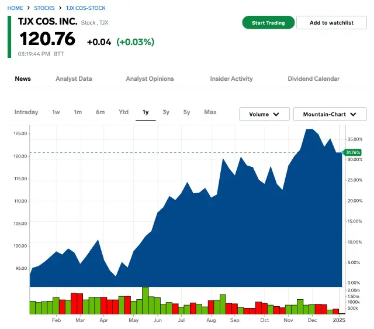Select the Intraday chart range
The image size is (374, 329).
[26, 112]
